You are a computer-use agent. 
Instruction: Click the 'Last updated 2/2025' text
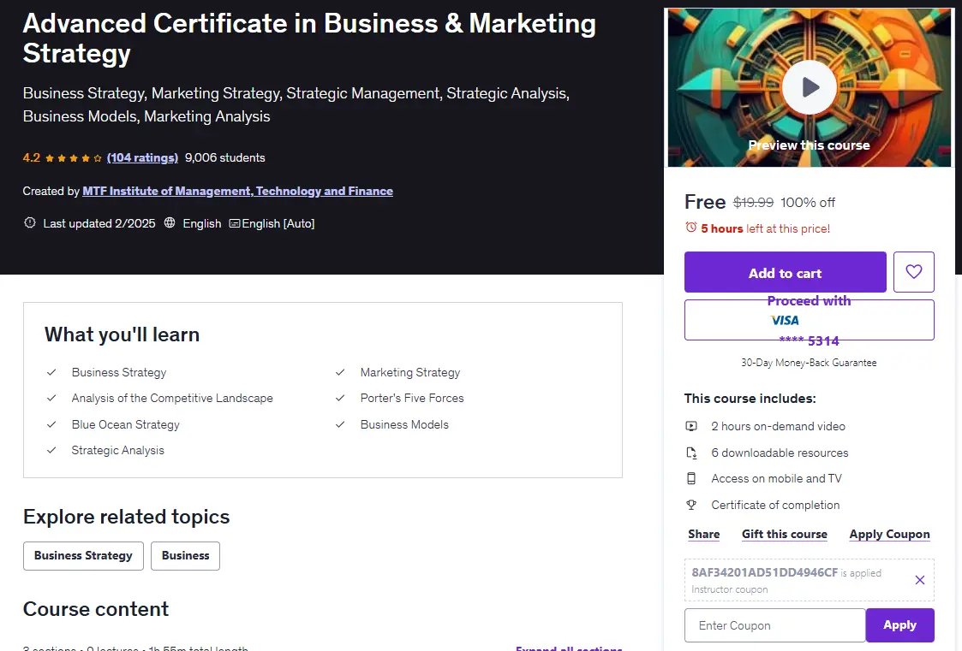(x=99, y=223)
